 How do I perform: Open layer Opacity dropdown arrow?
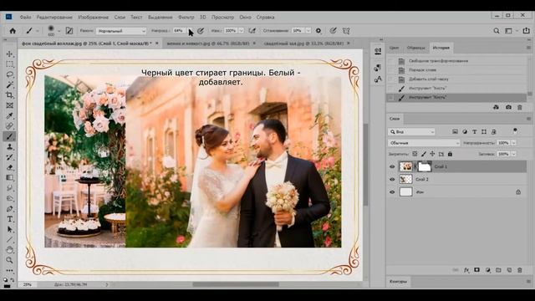513,143
